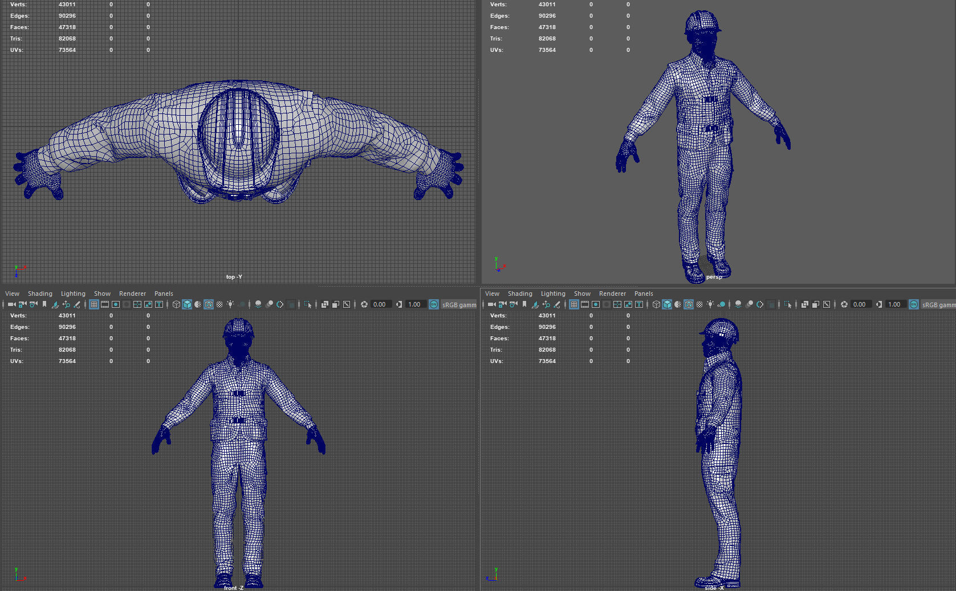This screenshot has height=591, width=956.
Task: Select Grease Pencil icon in front view toolbar
Action: (77, 304)
